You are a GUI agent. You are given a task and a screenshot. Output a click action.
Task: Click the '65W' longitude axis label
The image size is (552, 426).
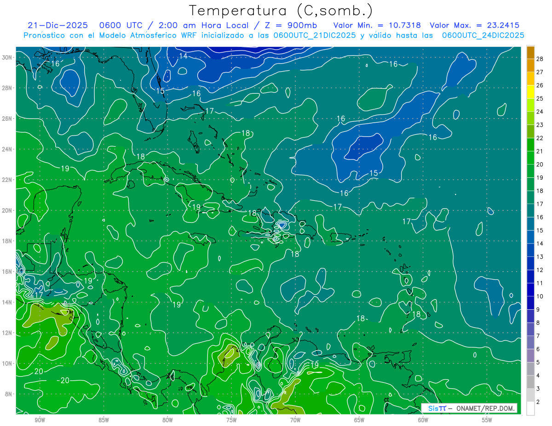click(x=359, y=420)
